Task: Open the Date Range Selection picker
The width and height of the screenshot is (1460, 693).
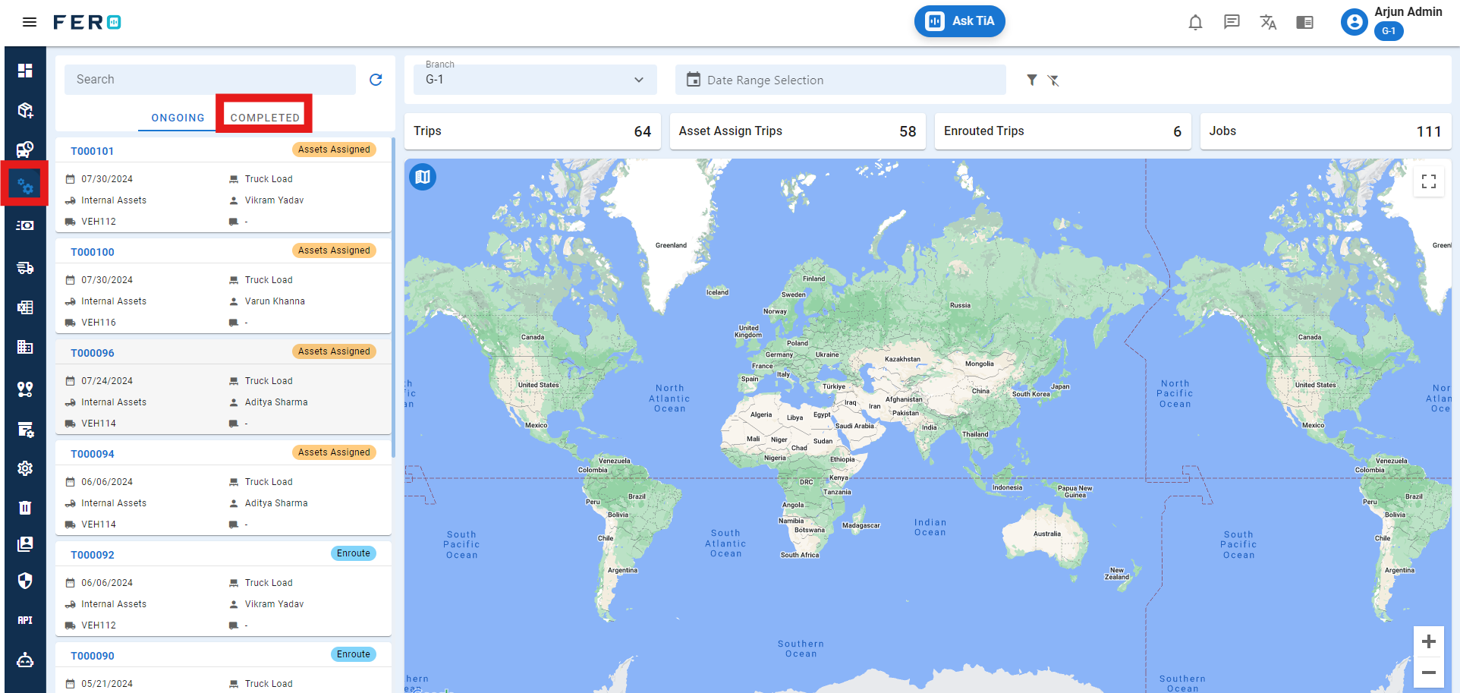Action: tap(841, 80)
